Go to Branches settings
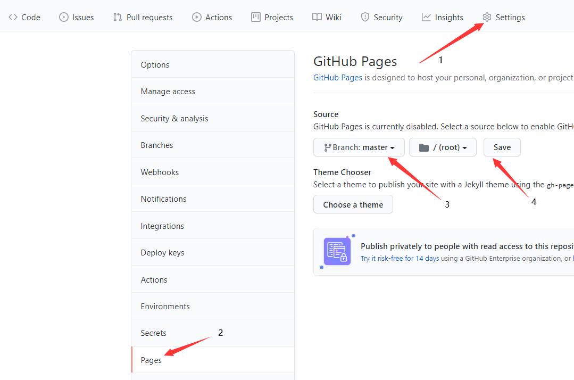This screenshot has height=380, width=574. [213, 145]
